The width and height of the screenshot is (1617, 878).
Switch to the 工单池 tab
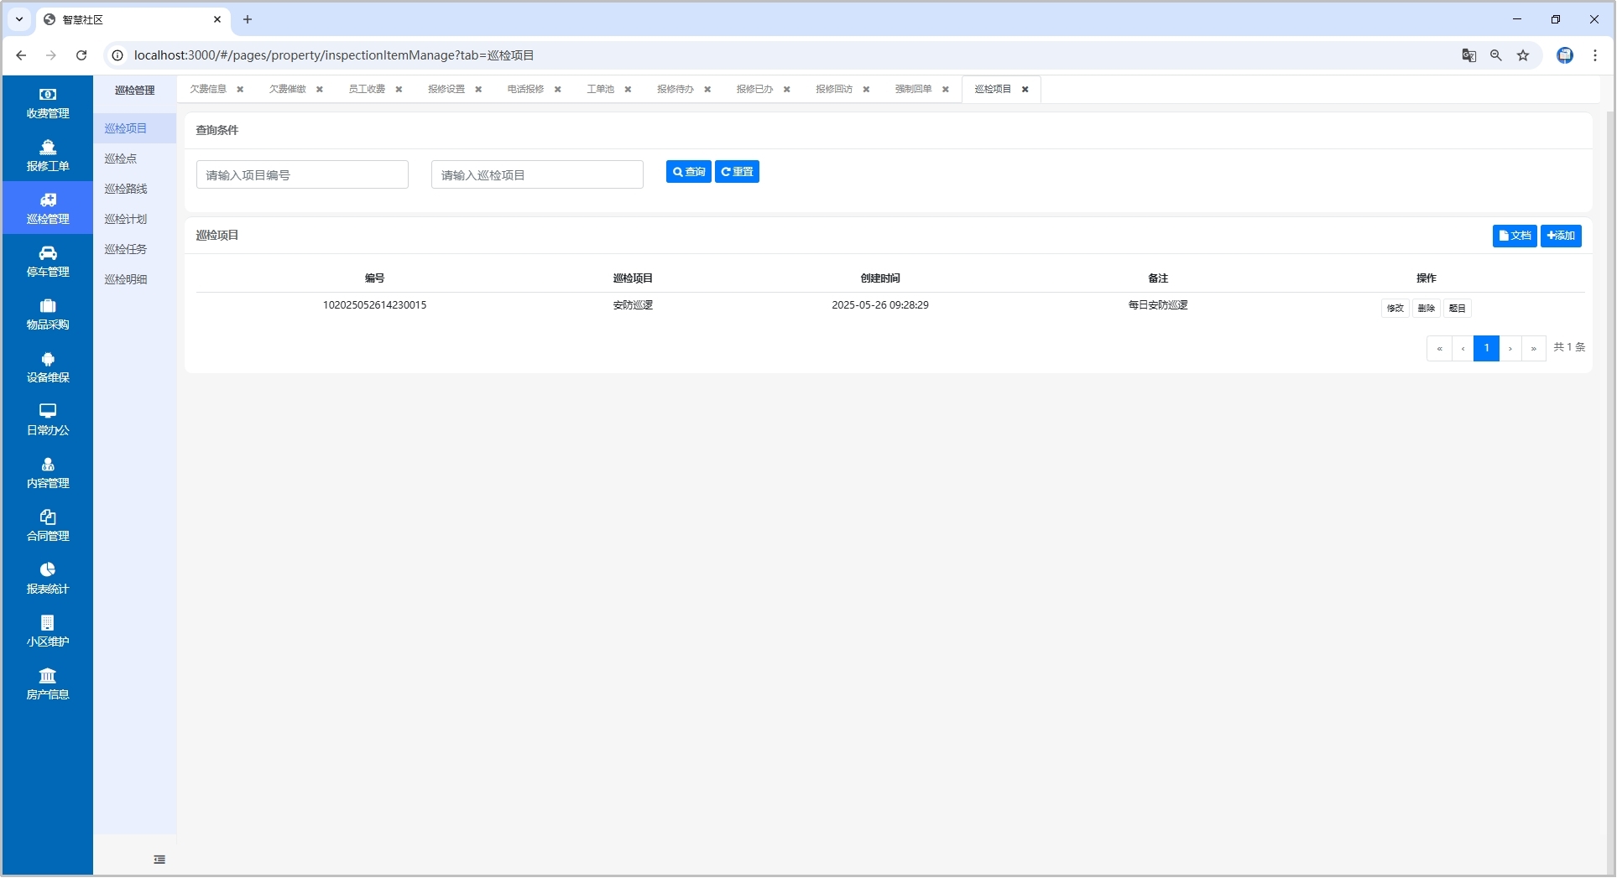click(x=600, y=90)
